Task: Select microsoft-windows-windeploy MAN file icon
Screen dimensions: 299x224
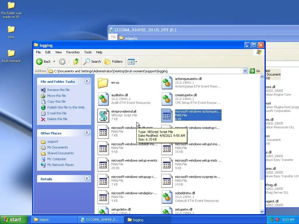Action: pyautogui.click(x=103, y=197)
